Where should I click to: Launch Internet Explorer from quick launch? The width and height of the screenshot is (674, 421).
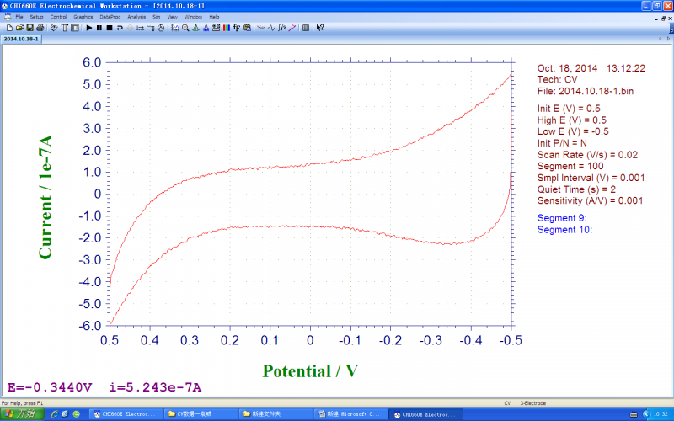pyautogui.click(x=55, y=414)
